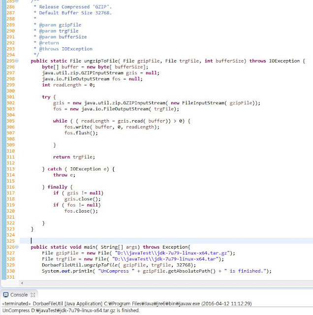The width and height of the screenshot is (313, 315).
Task: Click 'gzis.close();' statement
Action: 82,199
